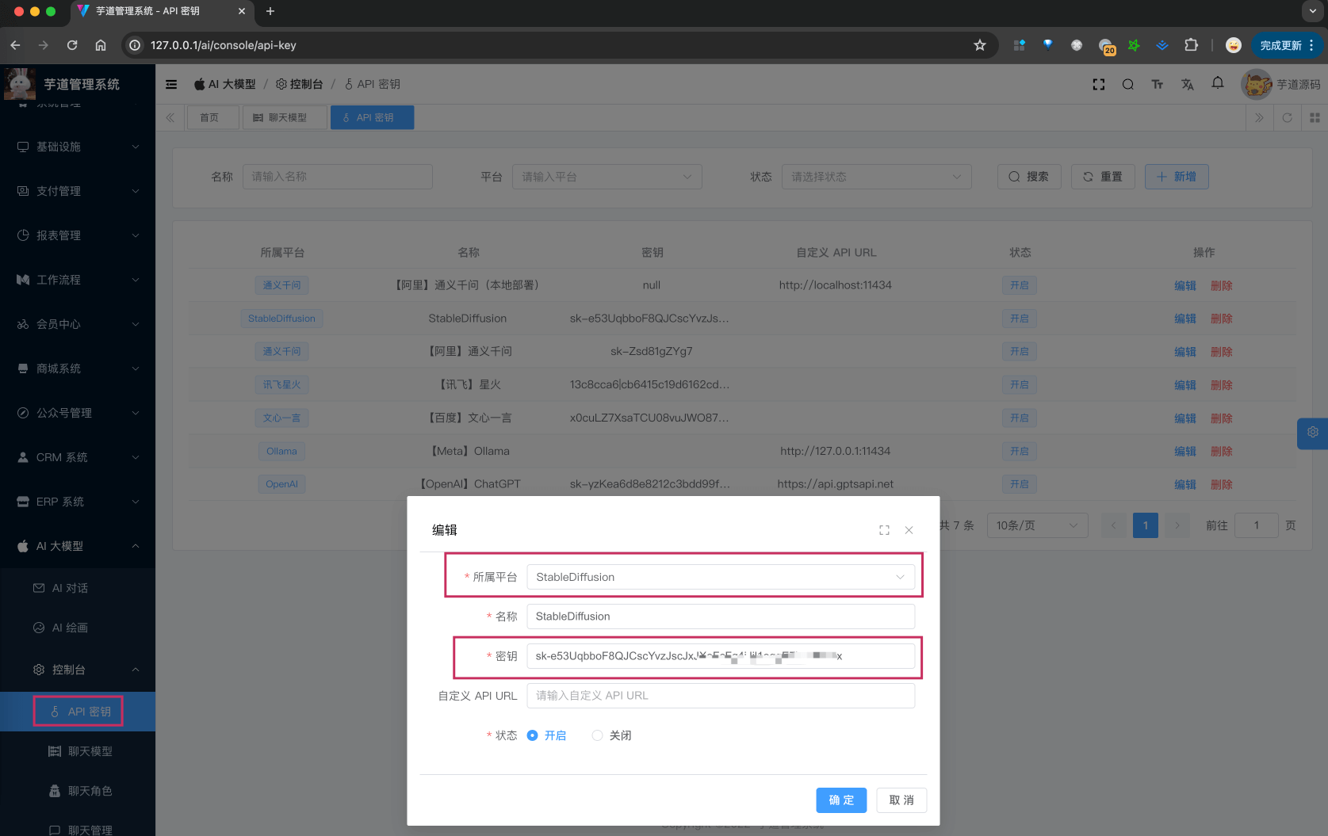Click the 新增 button to add a key
The image size is (1328, 836).
[x=1177, y=177]
